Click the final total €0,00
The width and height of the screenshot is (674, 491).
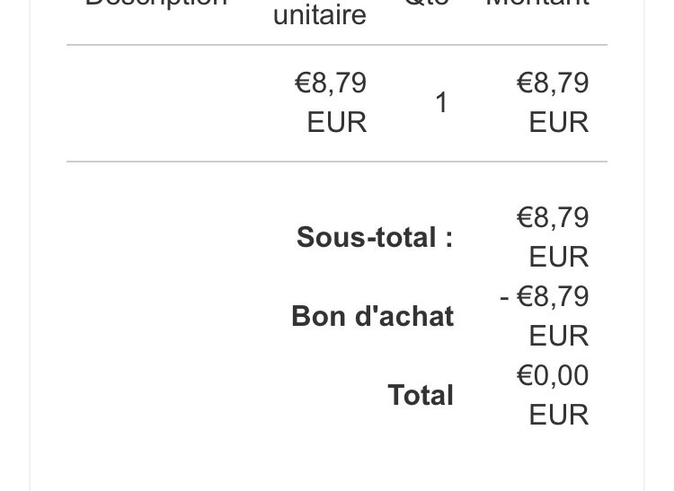[x=553, y=375]
